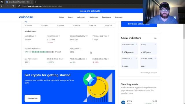This screenshot has width=185, height=104.
Task: Click the -0.19% price change value
Action: pyautogui.click(x=95, y=62)
